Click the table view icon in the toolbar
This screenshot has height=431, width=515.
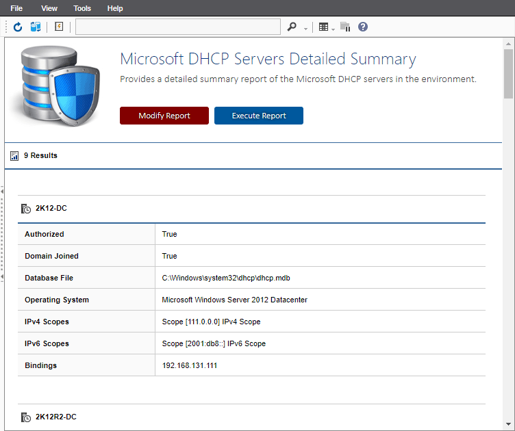(x=323, y=27)
